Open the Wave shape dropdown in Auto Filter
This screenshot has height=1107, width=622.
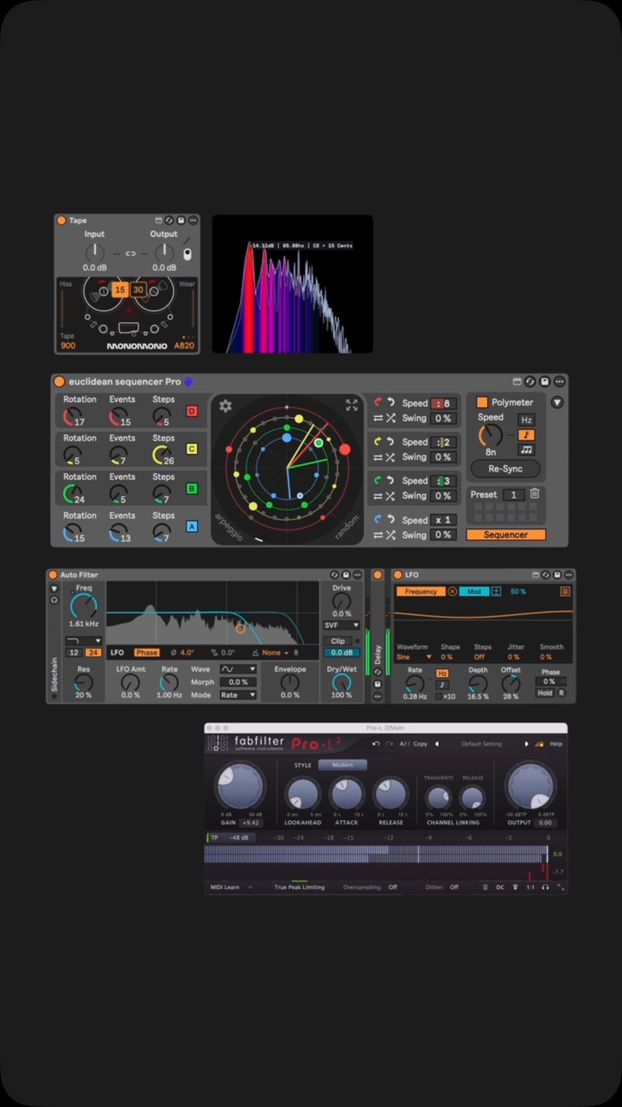pyautogui.click(x=238, y=669)
